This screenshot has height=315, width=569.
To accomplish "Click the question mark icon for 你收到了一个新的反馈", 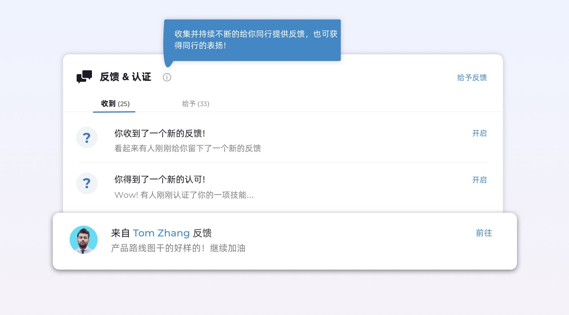I will [87, 138].
